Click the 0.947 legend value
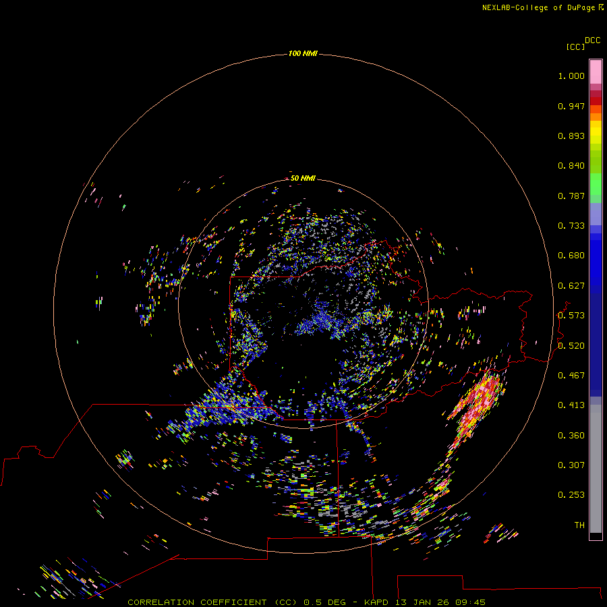 coord(571,106)
